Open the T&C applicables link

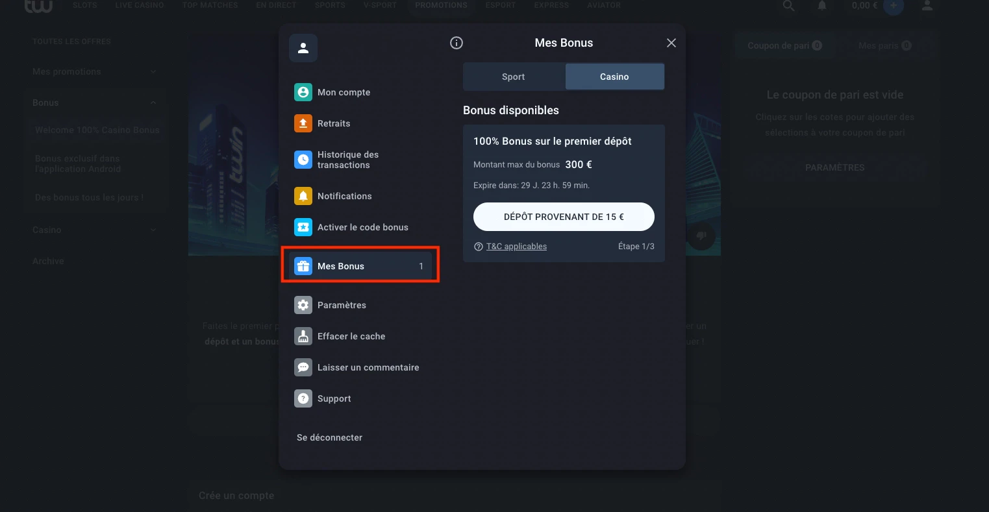tap(516, 247)
